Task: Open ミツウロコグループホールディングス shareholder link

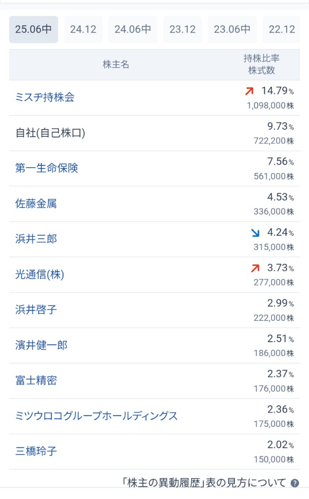Action: point(96,416)
